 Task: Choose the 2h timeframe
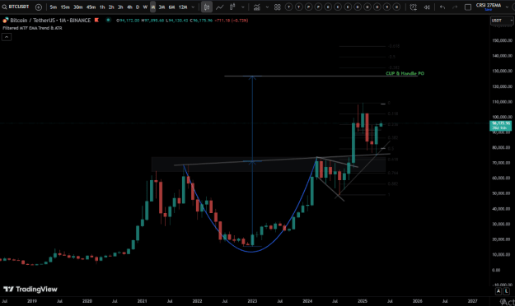point(111,7)
